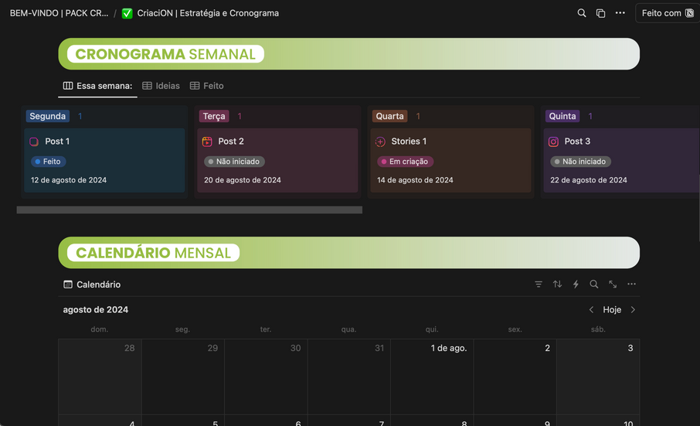Click the green checkmark page icon
This screenshot has height=426, width=700.
(x=127, y=13)
